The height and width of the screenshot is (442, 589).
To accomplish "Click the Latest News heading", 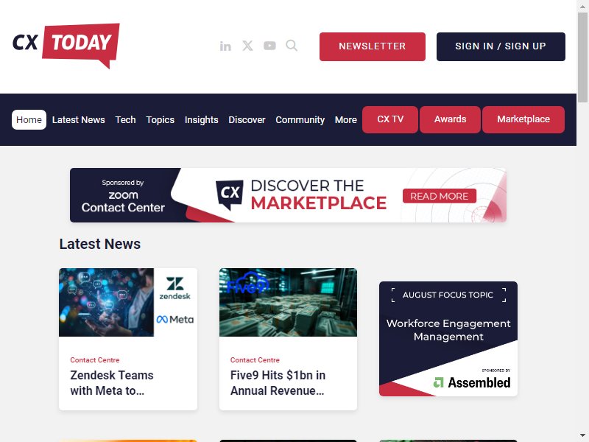I will click(x=100, y=244).
